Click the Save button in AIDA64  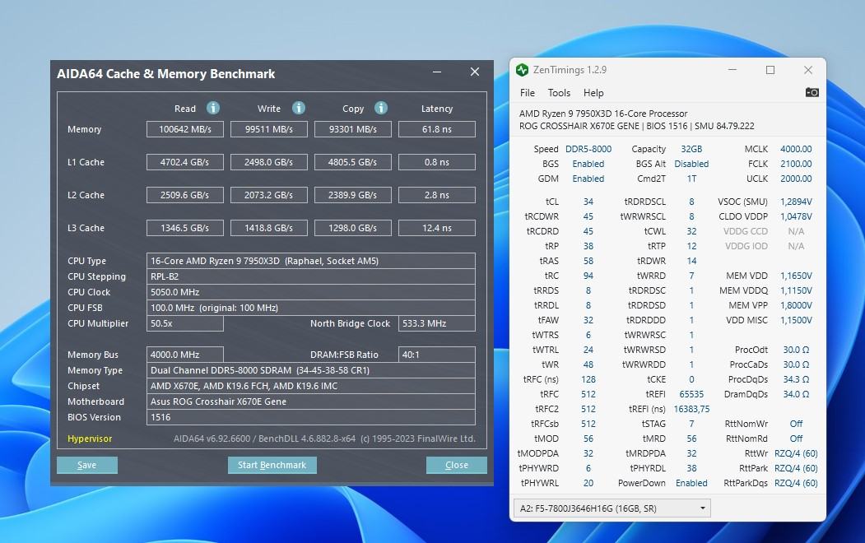tap(87, 465)
